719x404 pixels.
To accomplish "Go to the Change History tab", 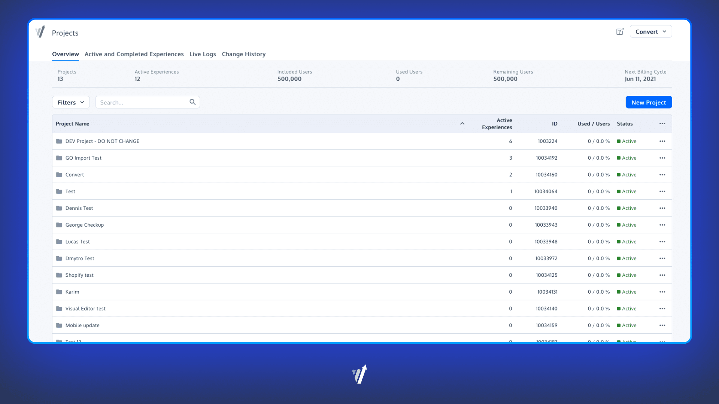I will point(243,54).
